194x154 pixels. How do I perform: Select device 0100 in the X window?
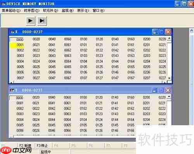[83, 39]
